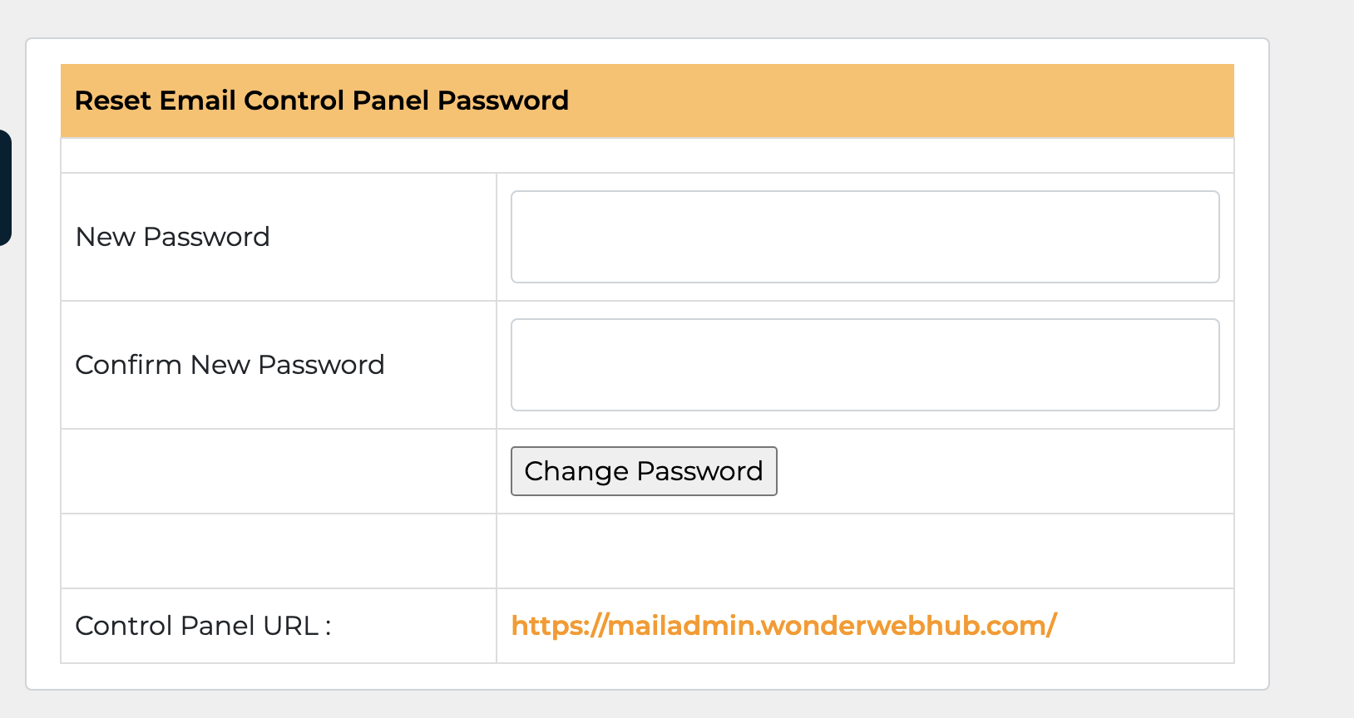Click the dark tab at left edge
The height and width of the screenshot is (718, 1354).
point(5,187)
